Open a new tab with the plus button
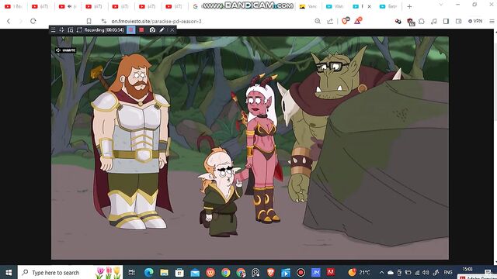This screenshot has height=279, width=497. [409, 6]
